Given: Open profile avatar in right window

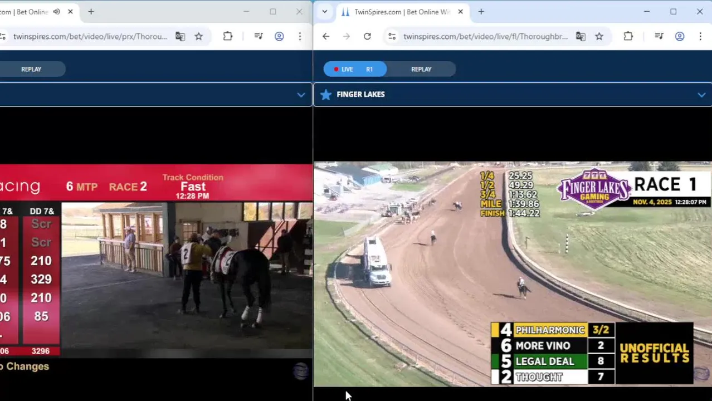Looking at the screenshot, I should (680, 36).
